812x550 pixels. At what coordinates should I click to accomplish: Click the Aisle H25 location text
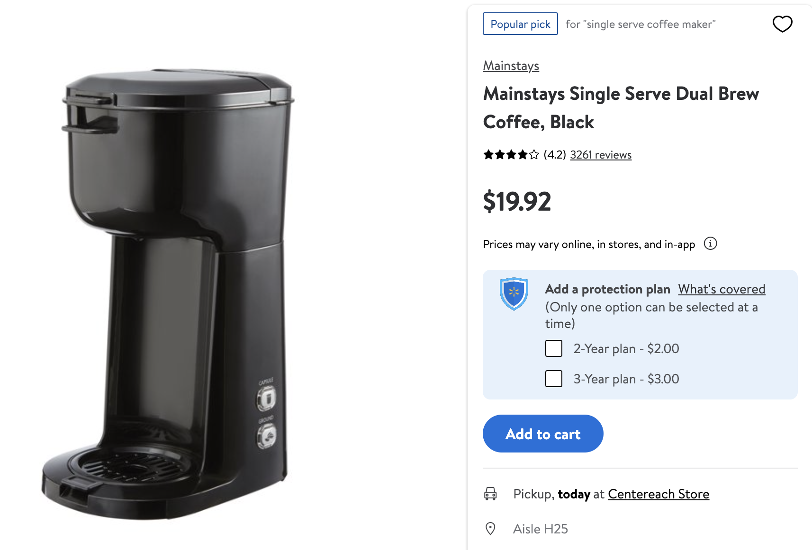coord(540,529)
